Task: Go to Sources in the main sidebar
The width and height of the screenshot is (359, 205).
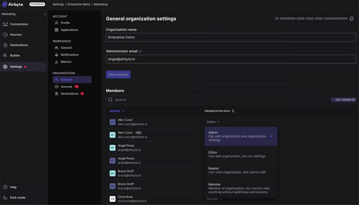Action: pyautogui.click(x=15, y=35)
